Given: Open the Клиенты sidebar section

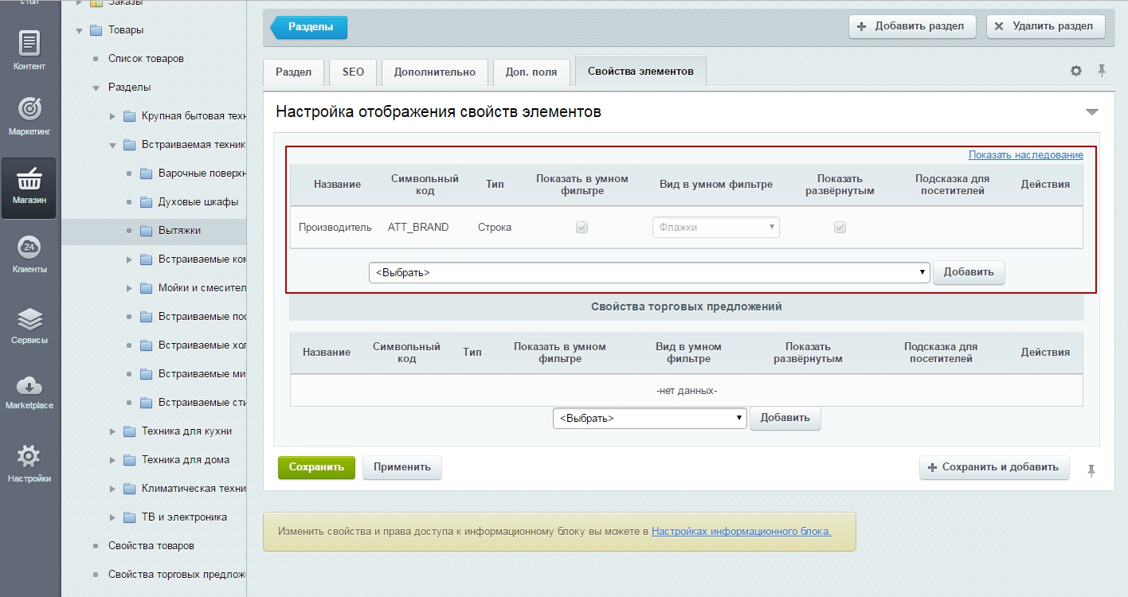Looking at the screenshot, I should click(29, 255).
